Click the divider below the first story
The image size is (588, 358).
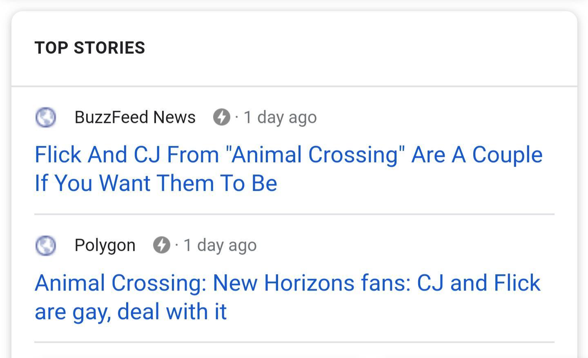point(294,213)
